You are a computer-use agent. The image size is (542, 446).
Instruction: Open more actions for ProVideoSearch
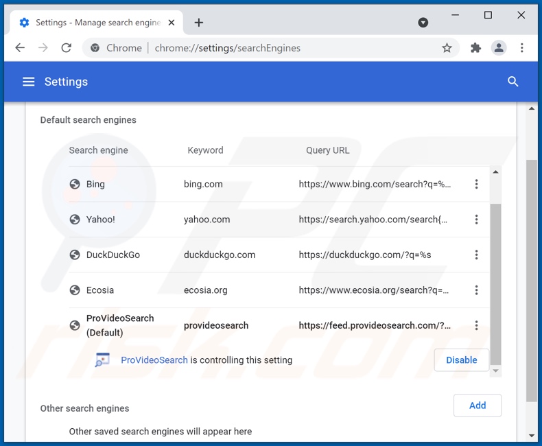pos(476,325)
